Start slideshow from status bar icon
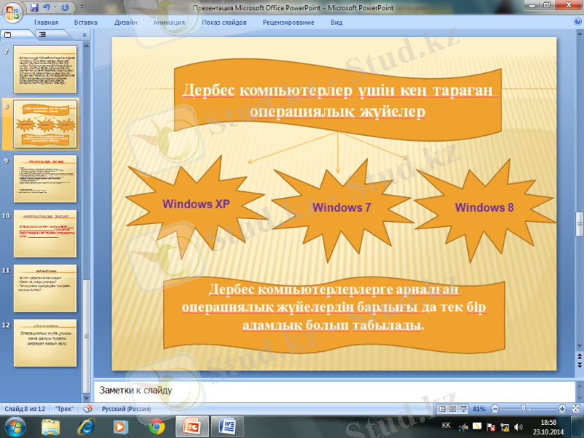The height and width of the screenshot is (438, 584). click(463, 408)
